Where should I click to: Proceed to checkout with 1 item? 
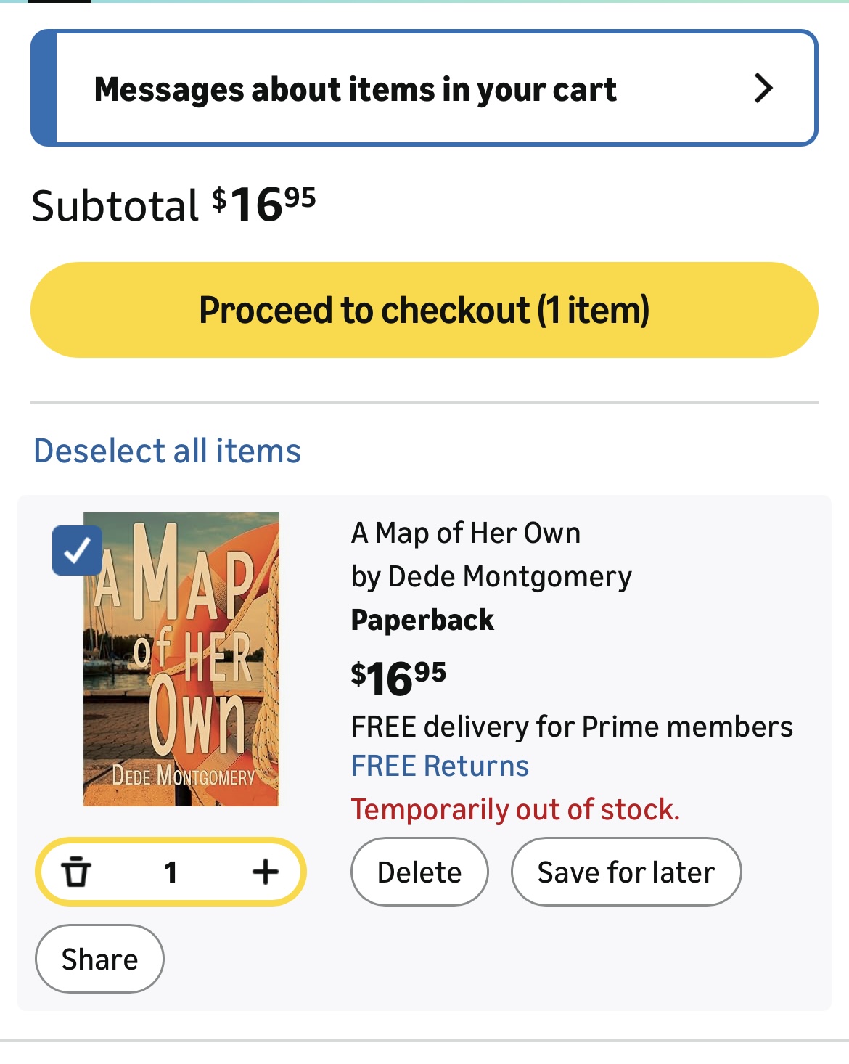[x=424, y=309]
